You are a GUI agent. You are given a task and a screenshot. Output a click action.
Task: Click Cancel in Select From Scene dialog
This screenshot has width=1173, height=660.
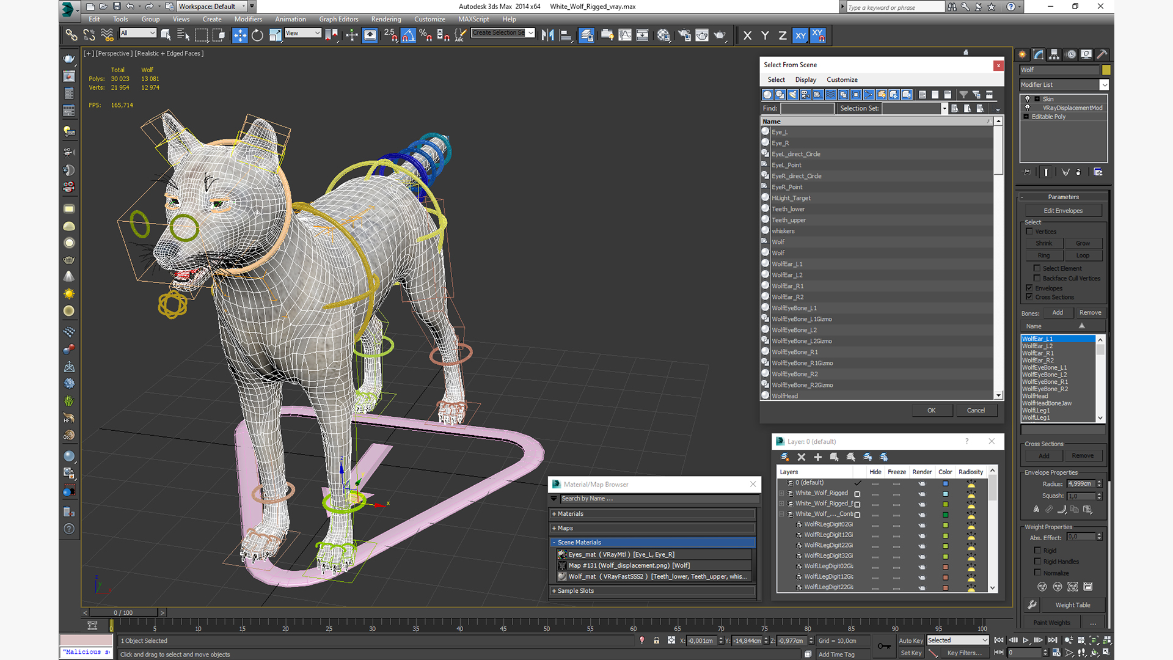[976, 411]
